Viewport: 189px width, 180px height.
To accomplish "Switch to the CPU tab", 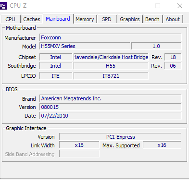I will click(10, 19).
